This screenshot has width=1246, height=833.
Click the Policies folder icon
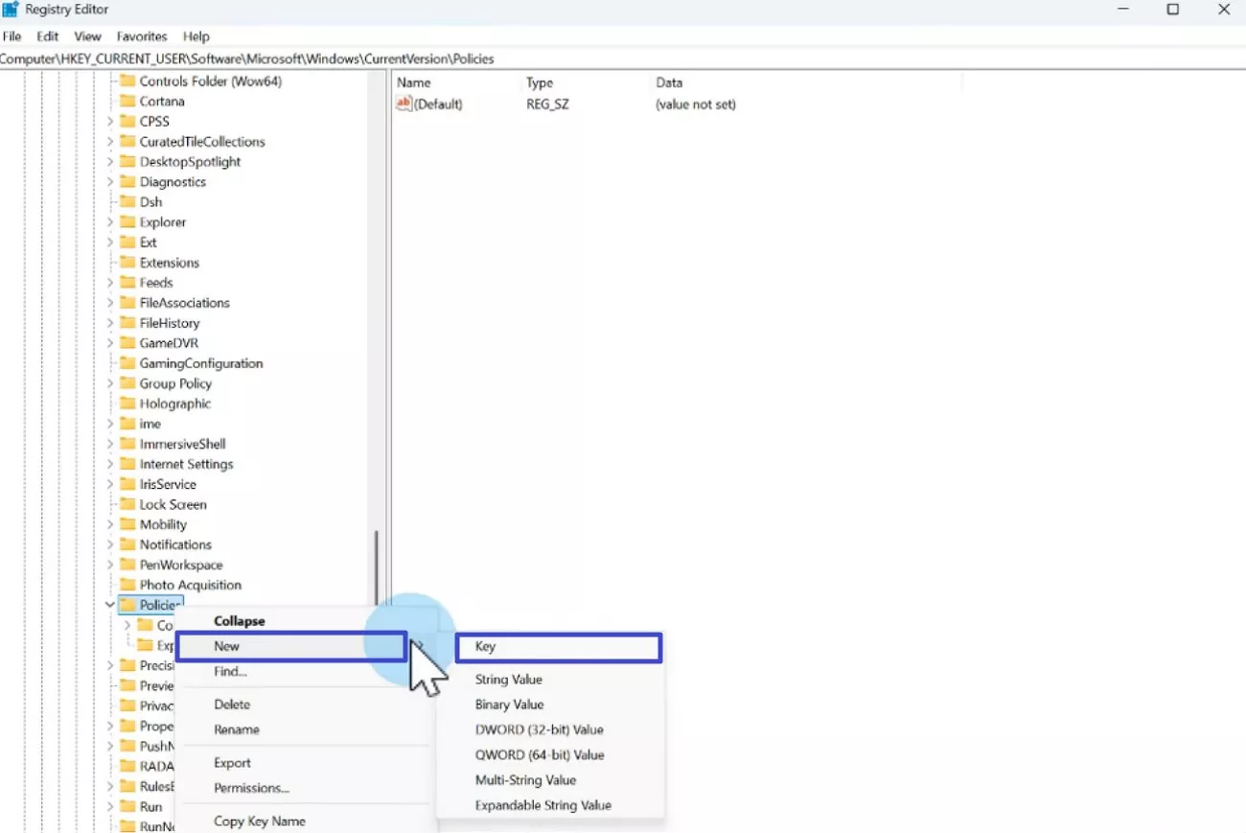(127, 606)
